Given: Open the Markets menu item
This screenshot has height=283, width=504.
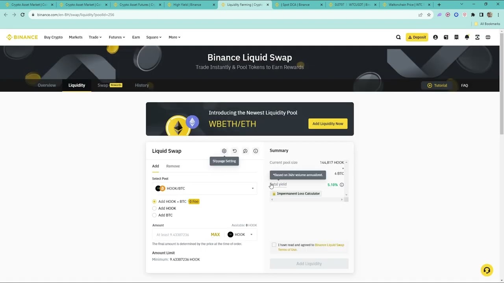Looking at the screenshot, I should point(76,37).
